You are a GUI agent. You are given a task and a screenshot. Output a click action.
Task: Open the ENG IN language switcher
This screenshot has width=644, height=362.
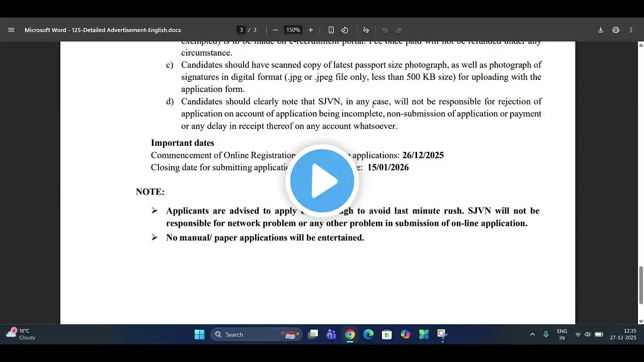point(562,334)
